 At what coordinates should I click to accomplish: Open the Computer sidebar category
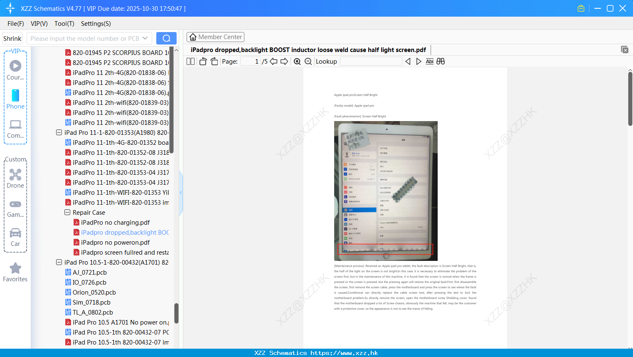15,129
